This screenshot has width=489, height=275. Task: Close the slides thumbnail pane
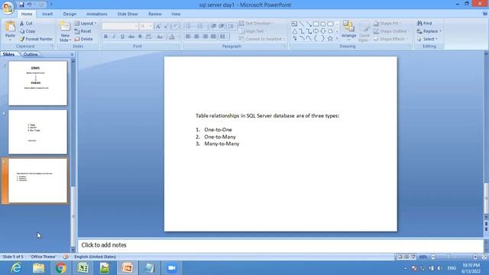[72, 54]
